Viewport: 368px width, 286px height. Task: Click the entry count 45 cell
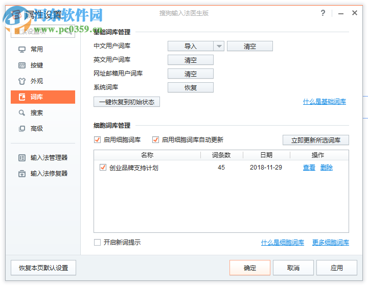click(x=221, y=168)
